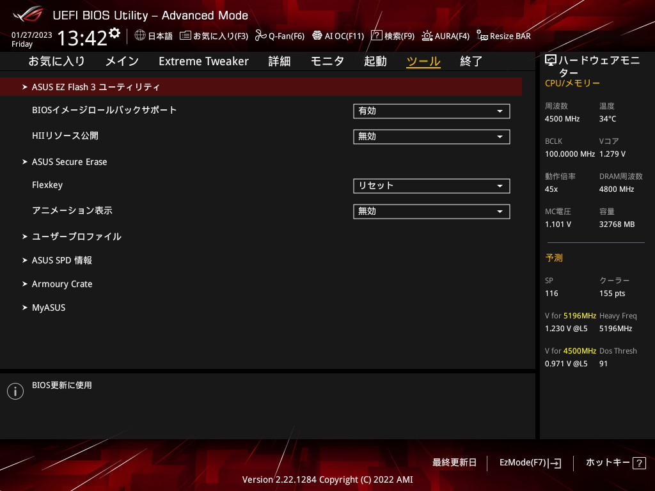
Task: Click the 32768 MB capacity value
Action: 617,224
